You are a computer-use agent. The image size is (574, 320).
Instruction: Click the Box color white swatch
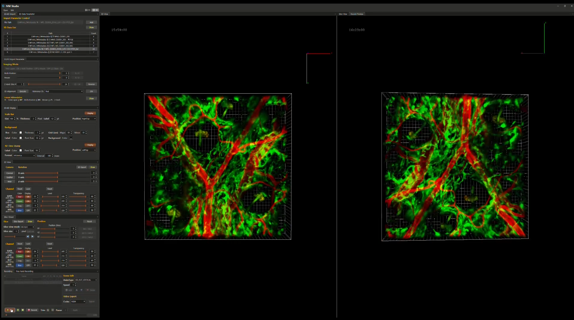pyautogui.click(x=21, y=133)
